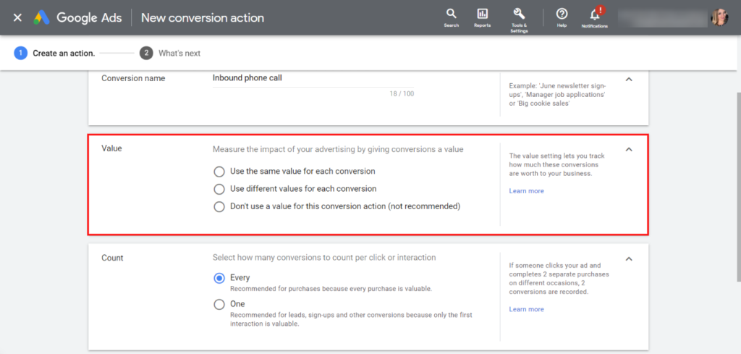Image resolution: width=741 pixels, height=354 pixels.
Task: View Notifications bell alerts
Action: 595,17
